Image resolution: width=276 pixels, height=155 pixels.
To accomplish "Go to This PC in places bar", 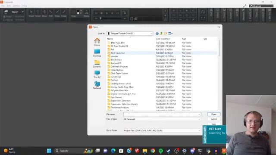I will click(97, 74).
